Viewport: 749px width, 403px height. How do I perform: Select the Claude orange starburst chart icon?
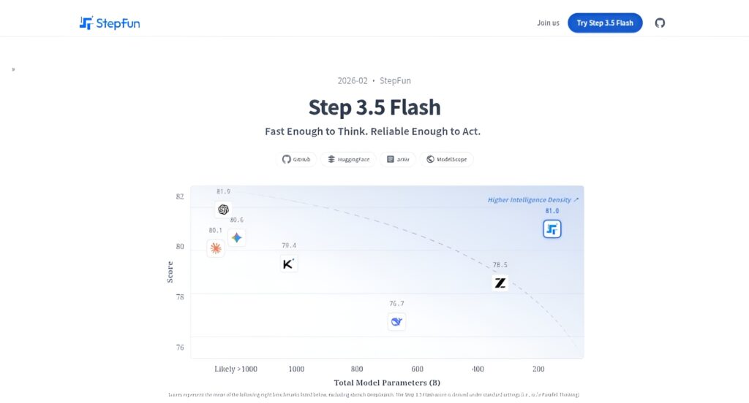pyautogui.click(x=216, y=248)
